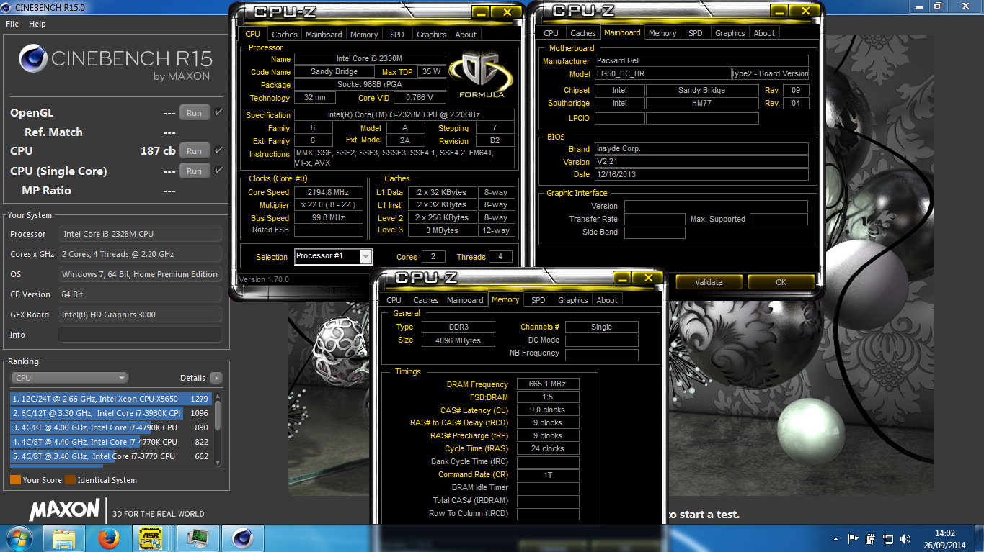Viewport: 984px width, 552px height.
Task: Click the power plug tray icon
Action: (x=870, y=538)
